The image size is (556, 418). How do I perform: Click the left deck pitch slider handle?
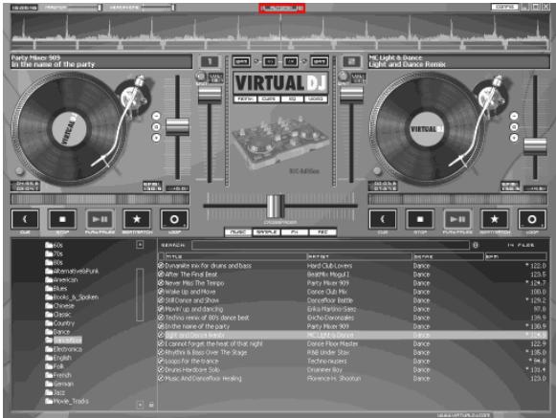tap(177, 126)
